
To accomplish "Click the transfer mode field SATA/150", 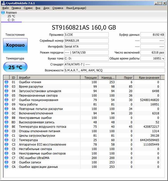I will [86, 52].
